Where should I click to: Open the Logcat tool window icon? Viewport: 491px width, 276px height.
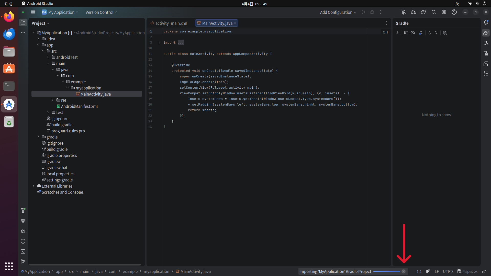[x=23, y=231]
